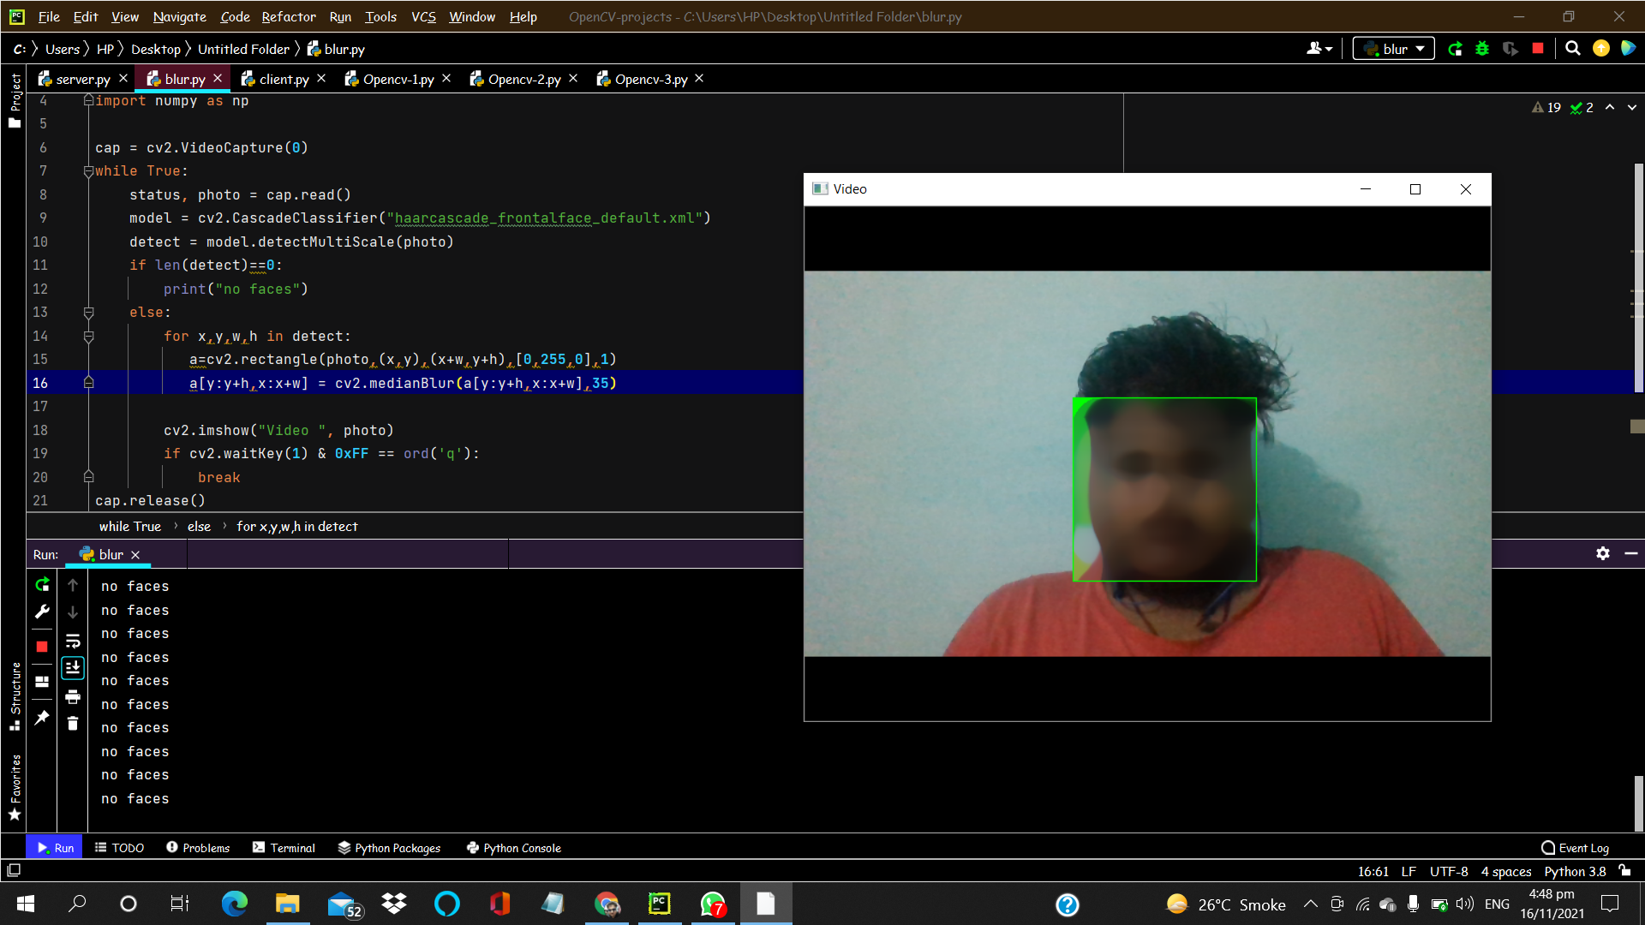
Task: Click the up-arrow stack trace icon
Action: [73, 585]
